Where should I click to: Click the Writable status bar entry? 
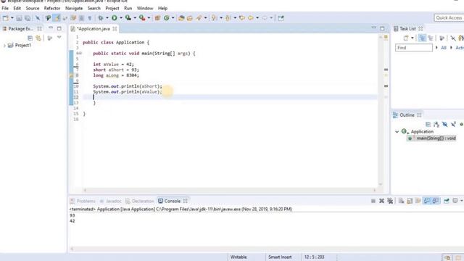pos(239,257)
